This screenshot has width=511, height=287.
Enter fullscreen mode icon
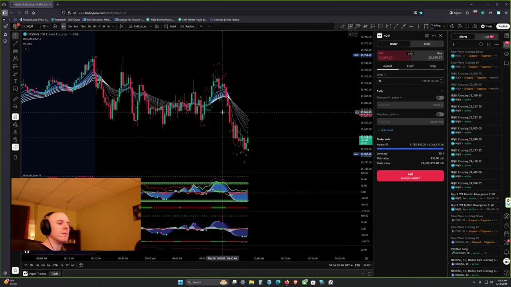tap(467, 26)
